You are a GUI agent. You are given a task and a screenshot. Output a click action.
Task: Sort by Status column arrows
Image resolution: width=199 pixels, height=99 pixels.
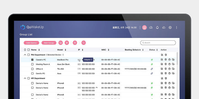[157, 50]
